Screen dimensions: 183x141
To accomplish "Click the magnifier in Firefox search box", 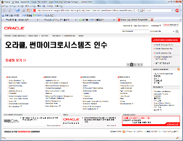I will 172,10.
